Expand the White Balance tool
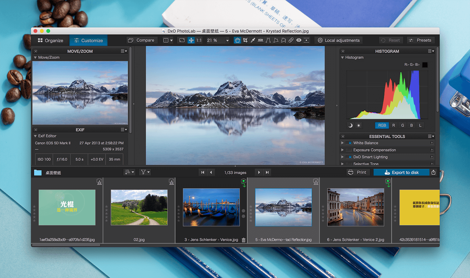470x278 pixels. coord(342,143)
